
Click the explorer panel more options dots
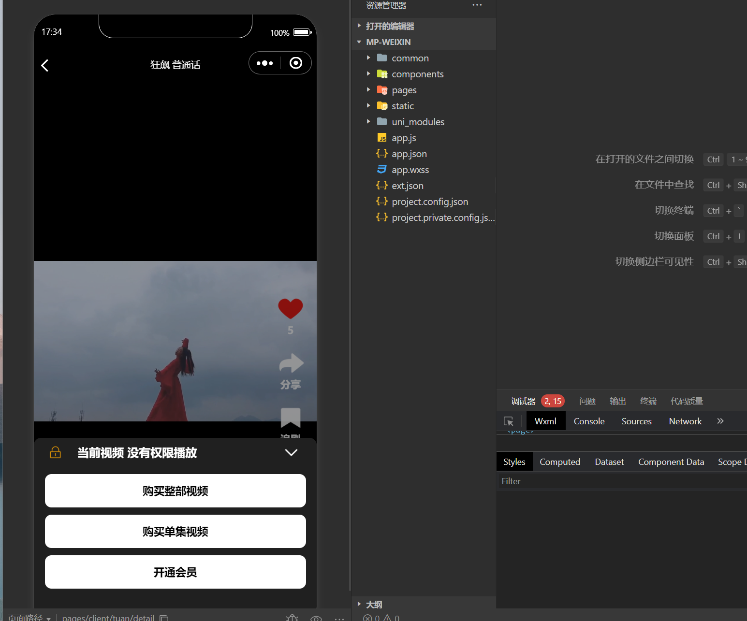click(477, 5)
